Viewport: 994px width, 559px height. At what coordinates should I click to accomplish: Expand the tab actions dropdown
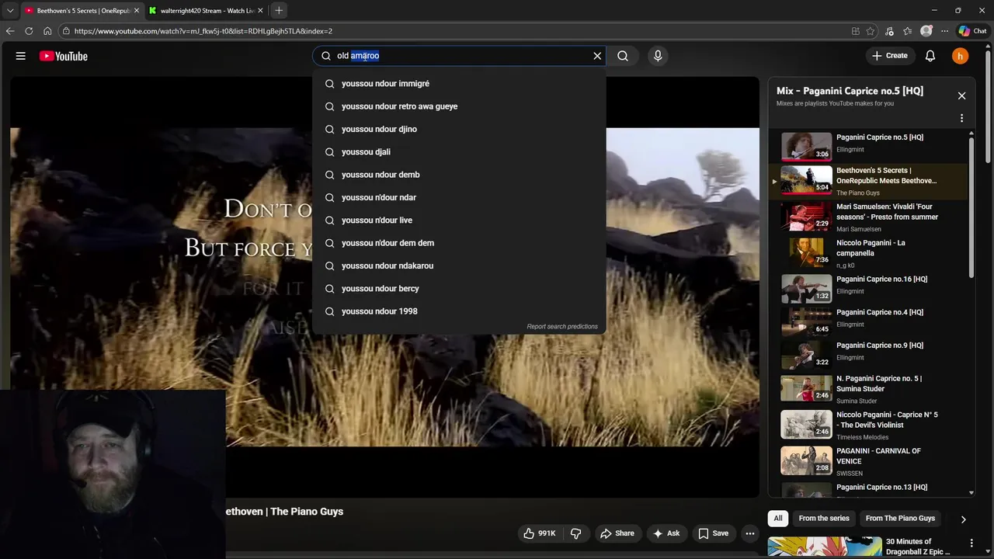10,10
